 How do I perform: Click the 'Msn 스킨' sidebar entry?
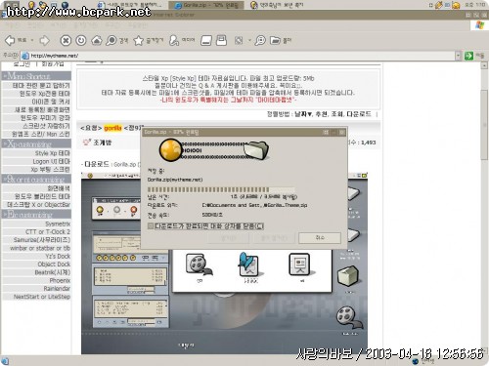pyautogui.click(x=59, y=134)
